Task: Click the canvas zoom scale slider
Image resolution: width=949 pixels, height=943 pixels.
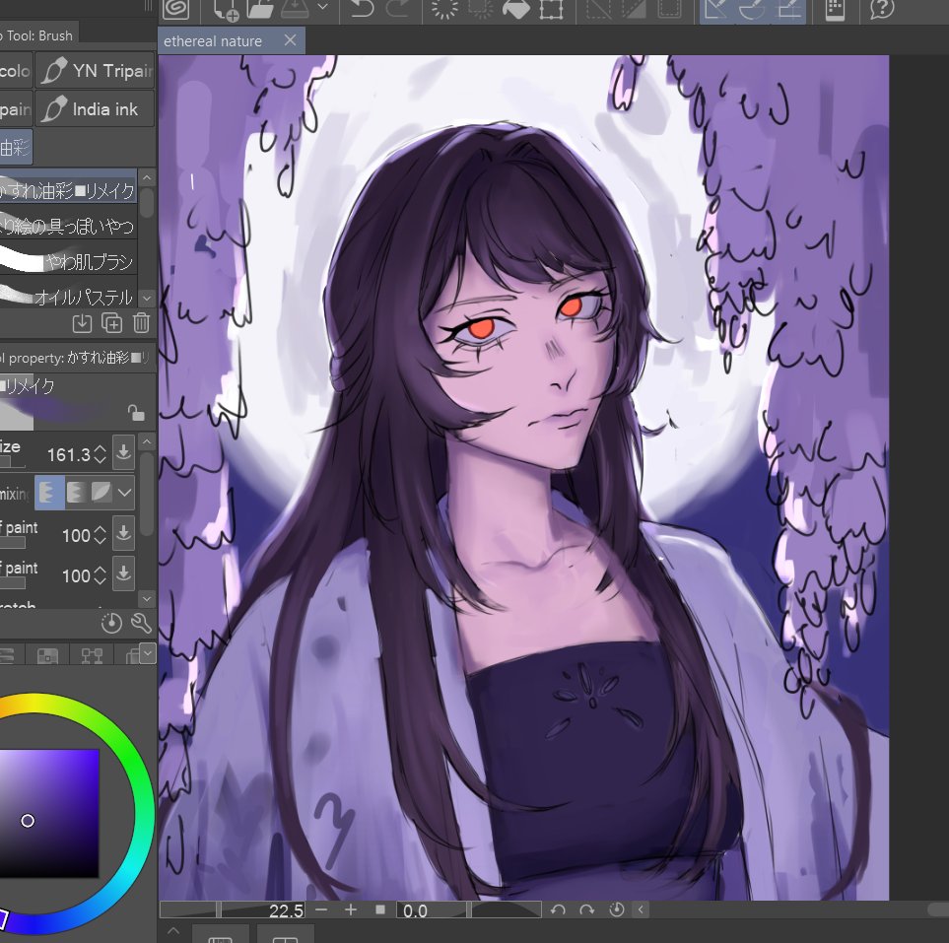Action: (x=233, y=909)
